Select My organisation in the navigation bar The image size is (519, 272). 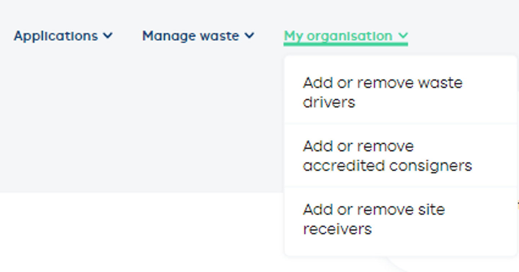(338, 36)
